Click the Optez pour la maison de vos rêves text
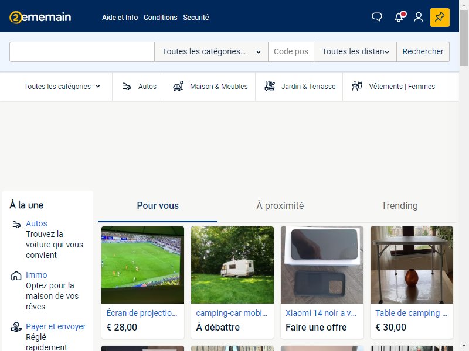The image size is (469, 351). coord(52,296)
